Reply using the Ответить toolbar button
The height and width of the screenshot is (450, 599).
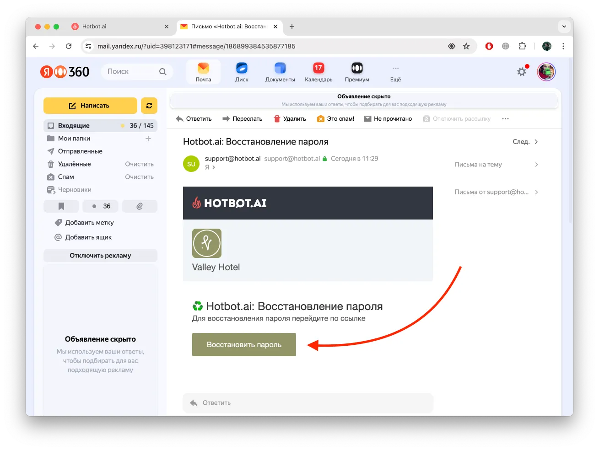(194, 119)
